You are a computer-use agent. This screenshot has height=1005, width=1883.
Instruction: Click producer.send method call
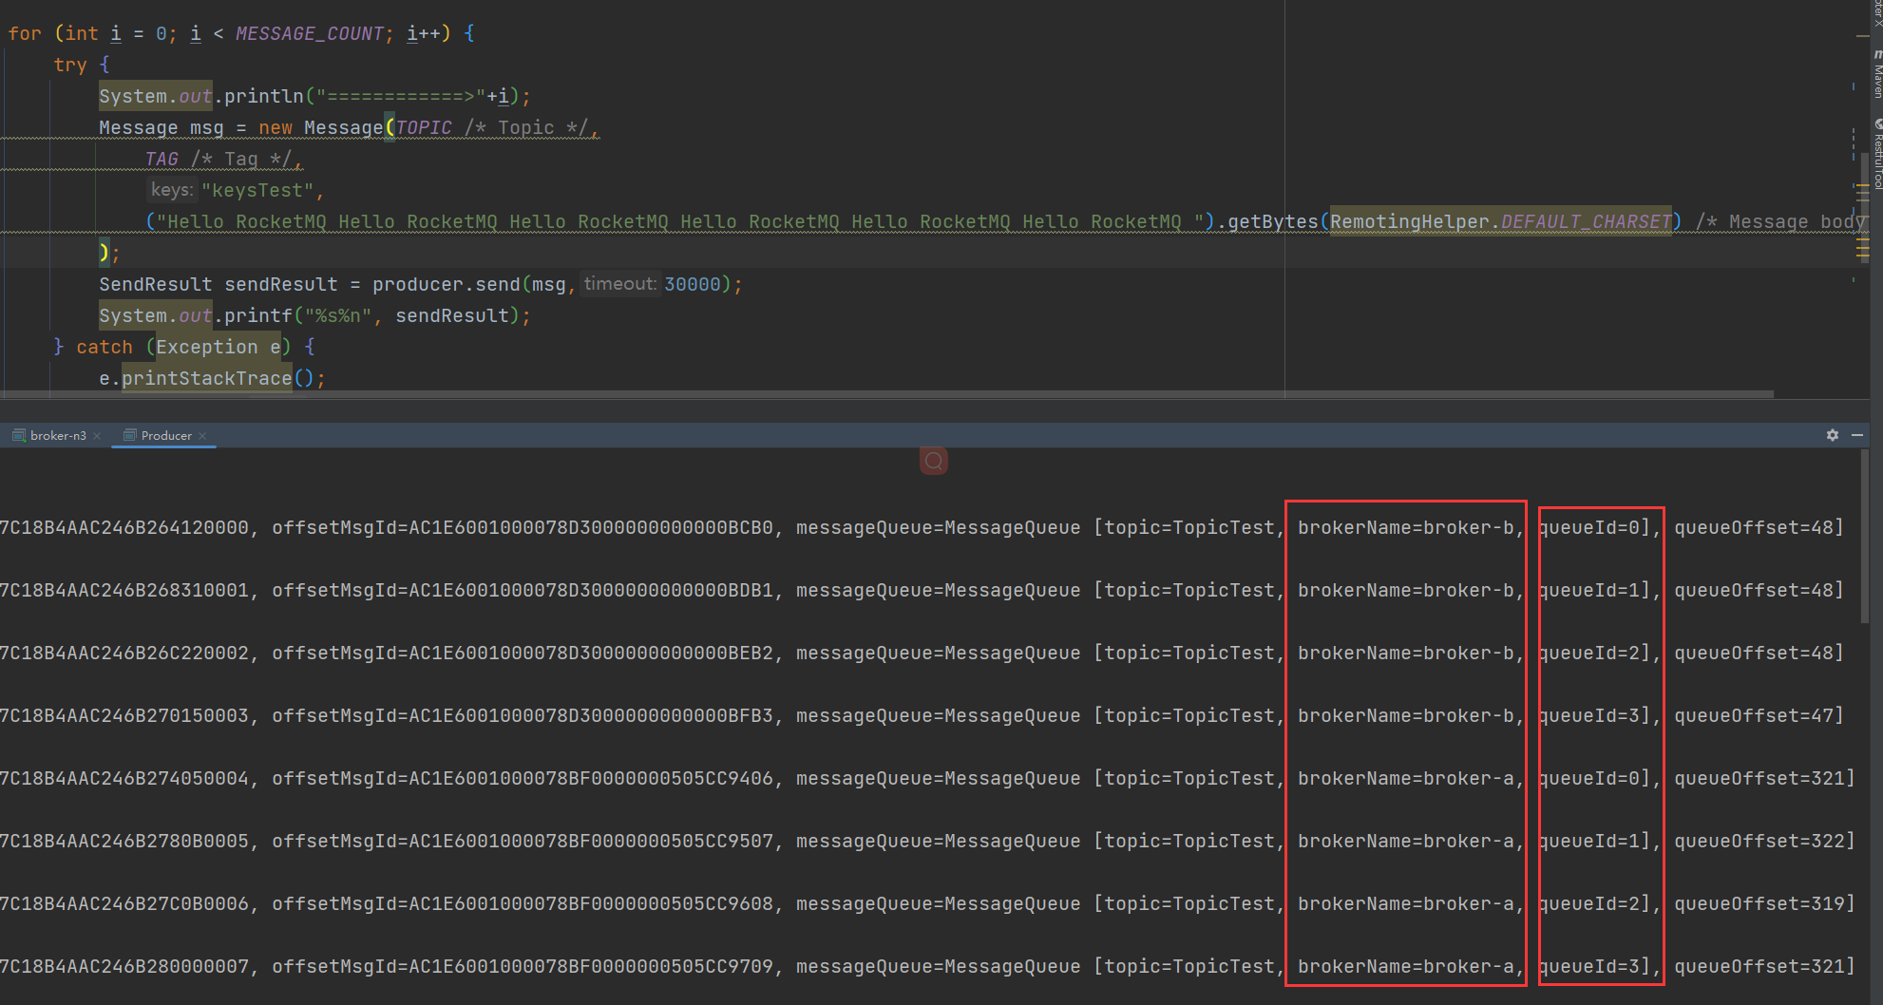click(447, 284)
